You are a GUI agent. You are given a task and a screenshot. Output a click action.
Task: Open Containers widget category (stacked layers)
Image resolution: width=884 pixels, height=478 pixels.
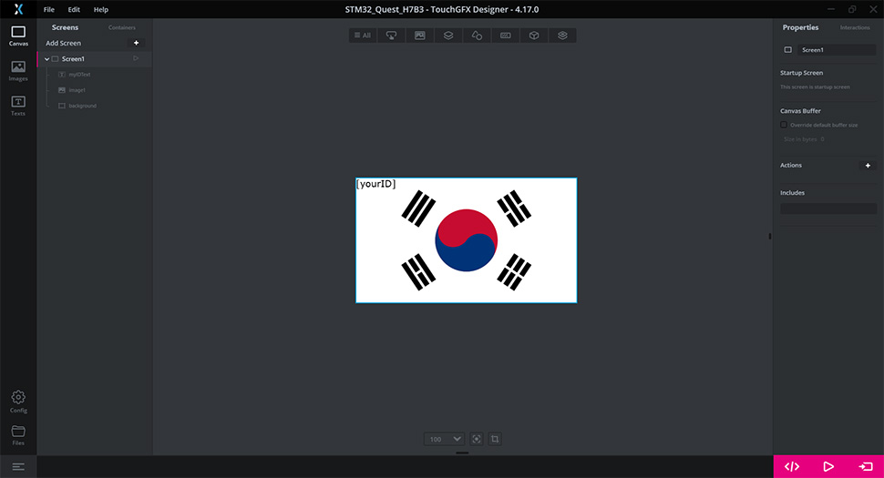448,36
